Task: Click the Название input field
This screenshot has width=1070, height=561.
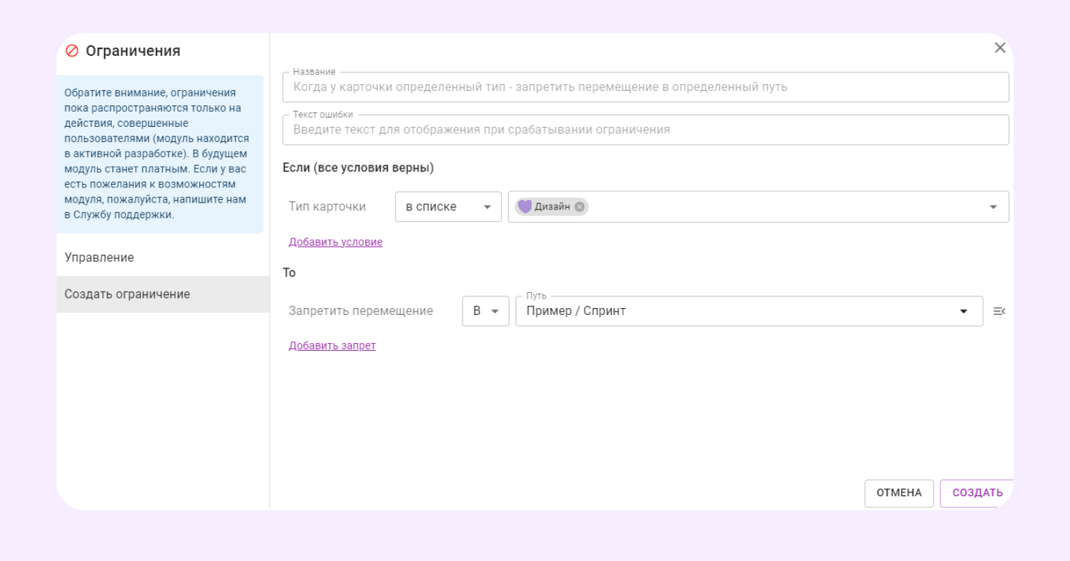Action: [x=645, y=87]
